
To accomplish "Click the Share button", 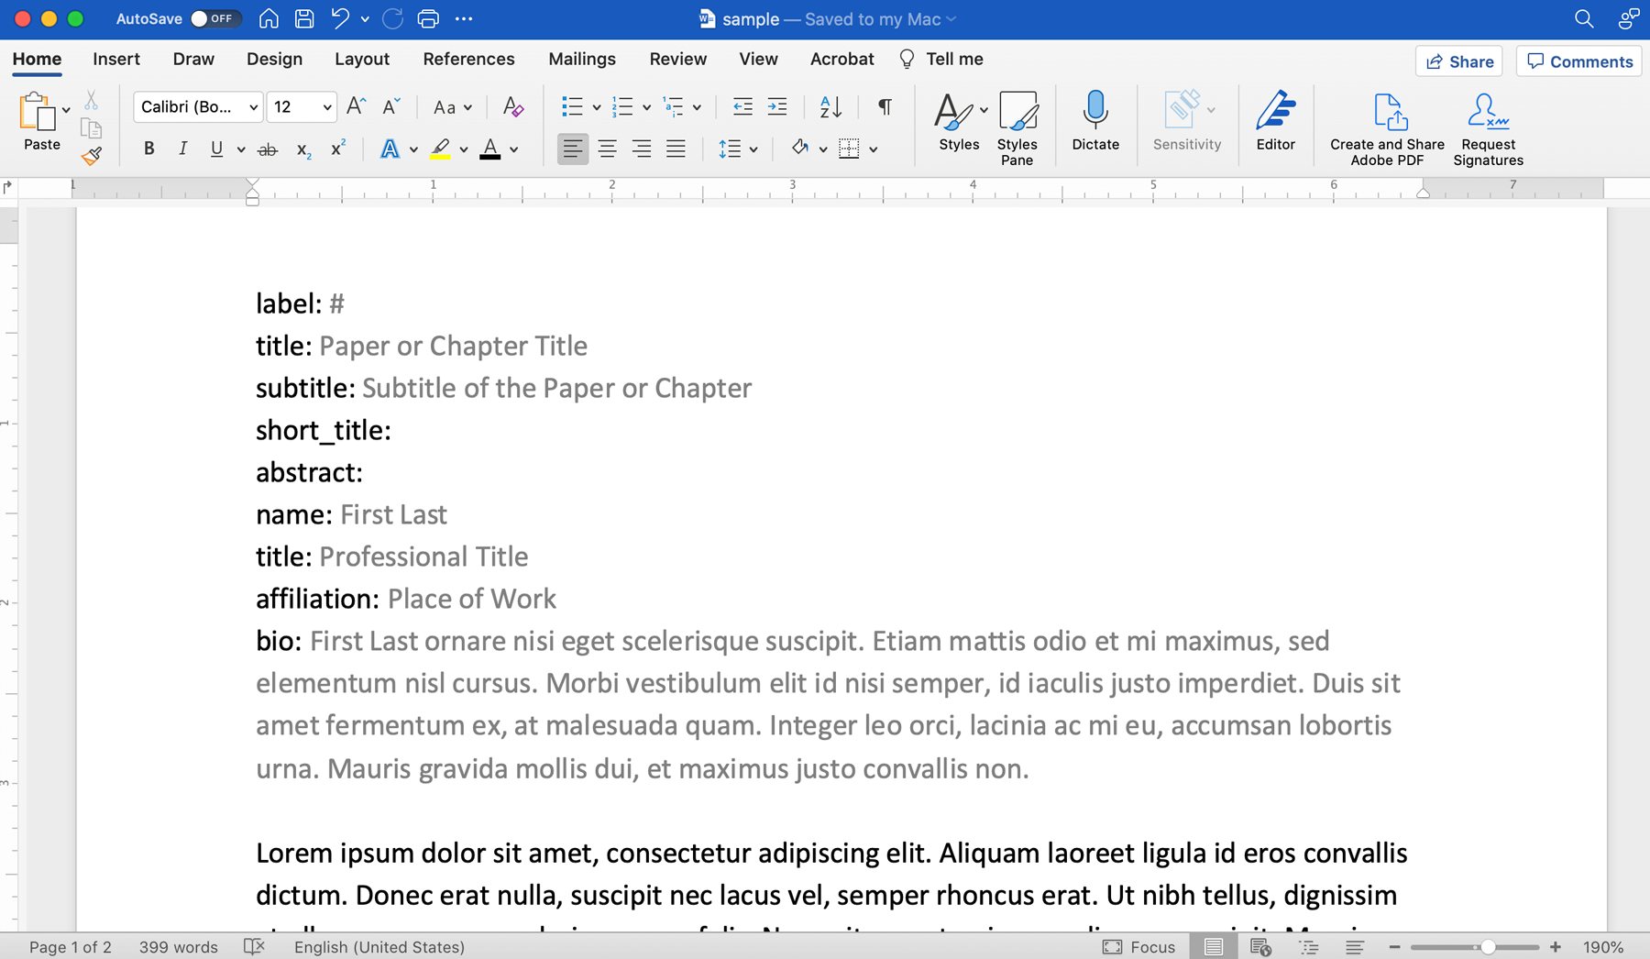I will [1458, 61].
